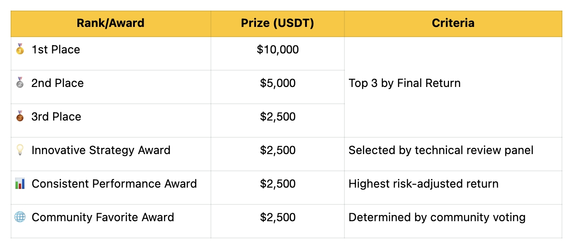Click the 2nd Place label
This screenshot has width=573, height=249.
click(57, 83)
